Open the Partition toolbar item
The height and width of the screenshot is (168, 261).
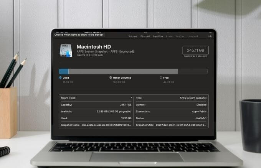158,36
